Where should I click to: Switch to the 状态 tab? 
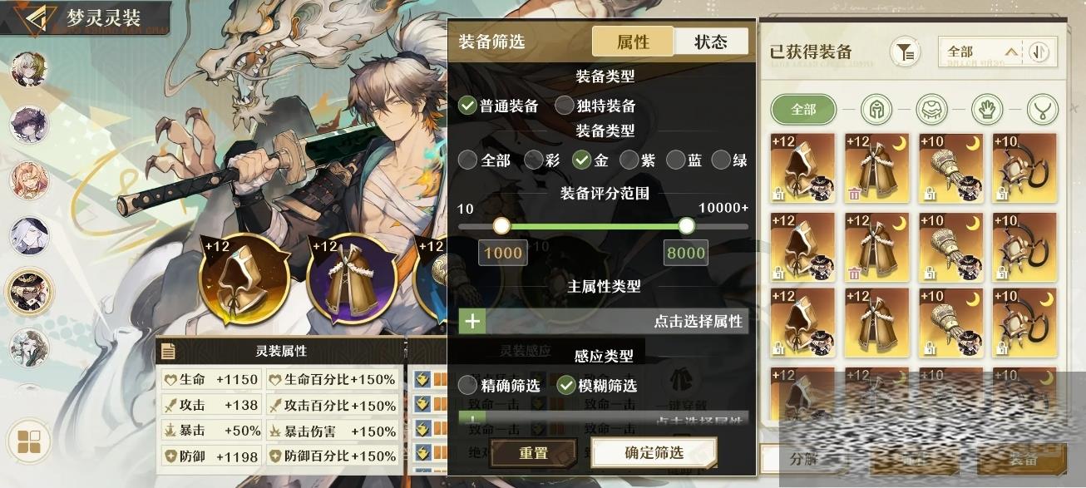(x=711, y=42)
